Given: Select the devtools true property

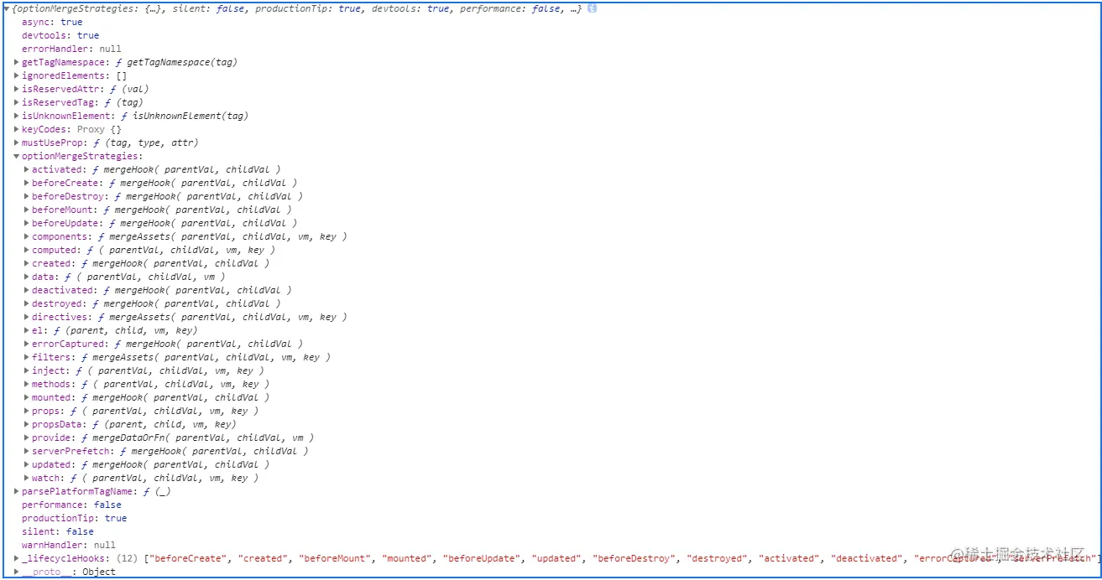Looking at the screenshot, I should click(59, 35).
